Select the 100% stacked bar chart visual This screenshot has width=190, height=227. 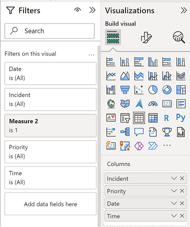click(167, 62)
